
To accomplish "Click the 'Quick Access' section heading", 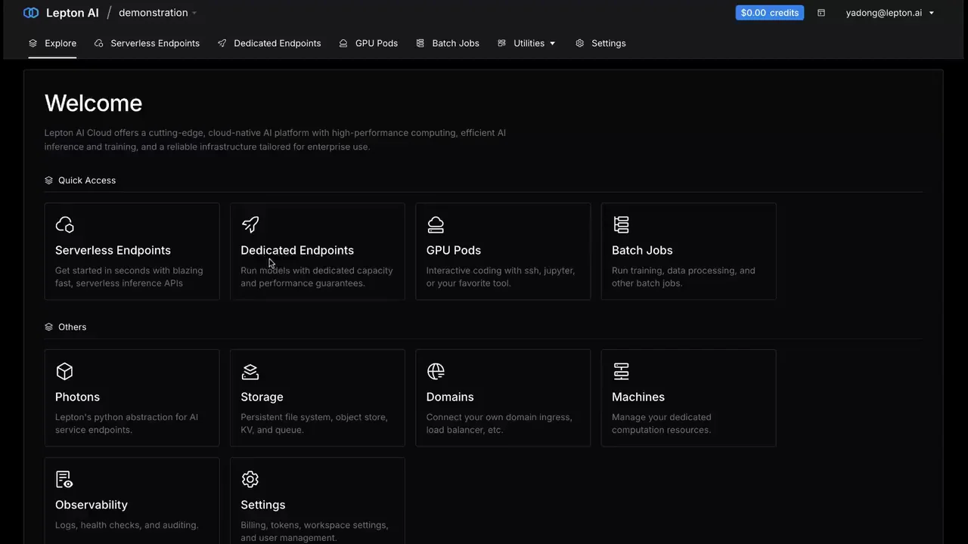I will coord(87,181).
